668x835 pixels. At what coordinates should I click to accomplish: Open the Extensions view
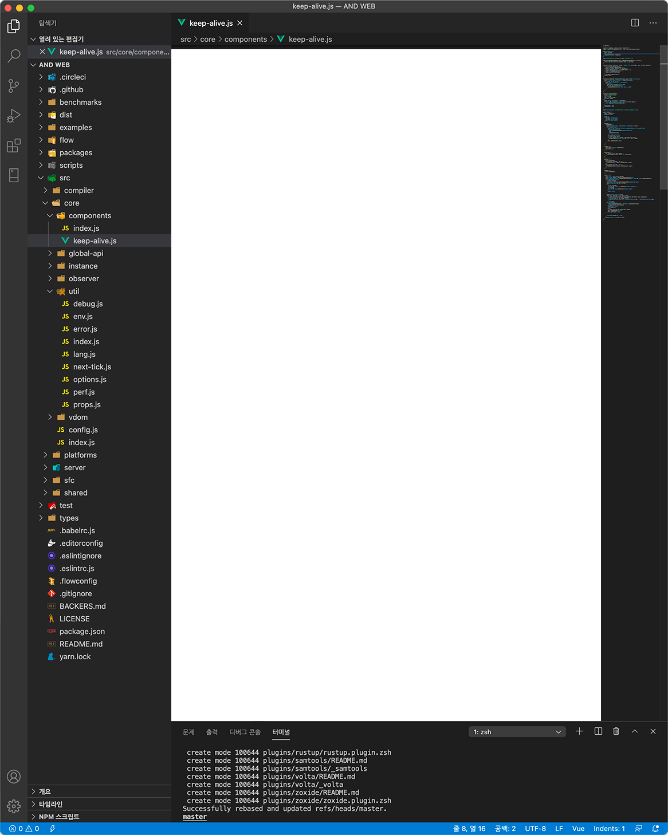(x=14, y=146)
